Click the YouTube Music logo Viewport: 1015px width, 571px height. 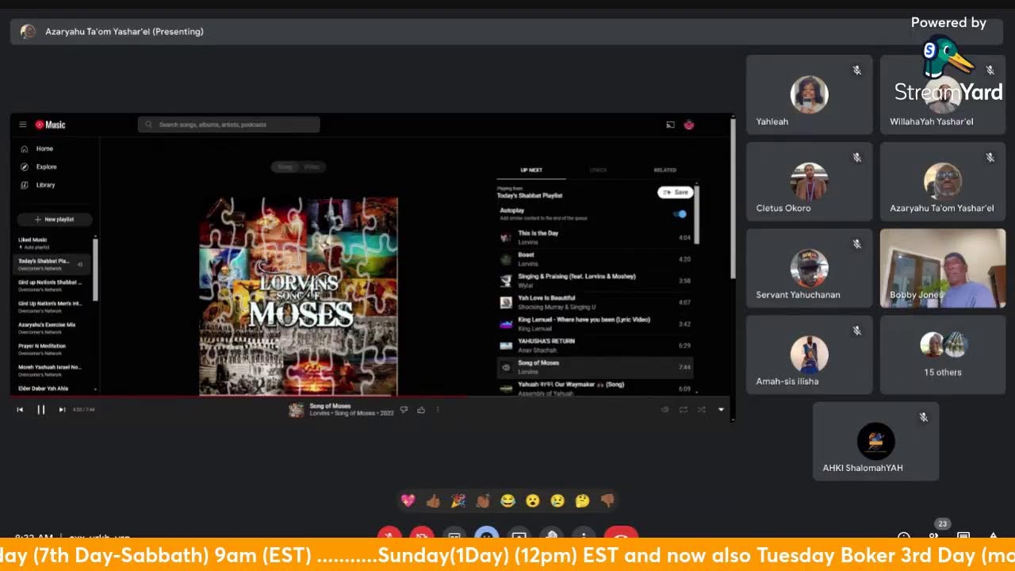[50, 125]
